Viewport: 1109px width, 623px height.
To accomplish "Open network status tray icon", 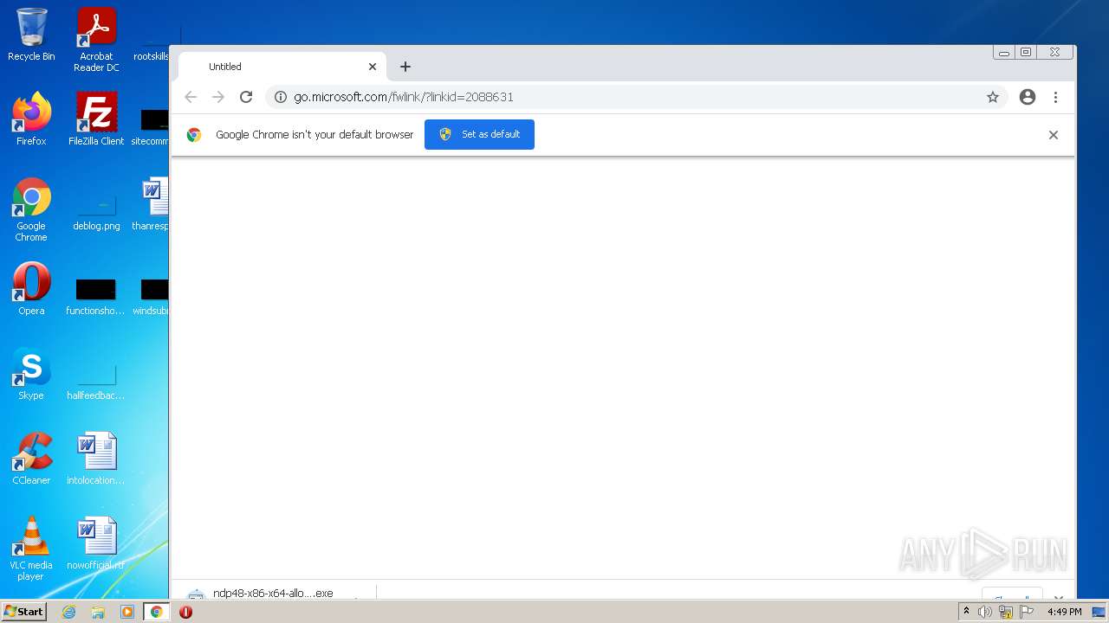I will coord(1006,612).
